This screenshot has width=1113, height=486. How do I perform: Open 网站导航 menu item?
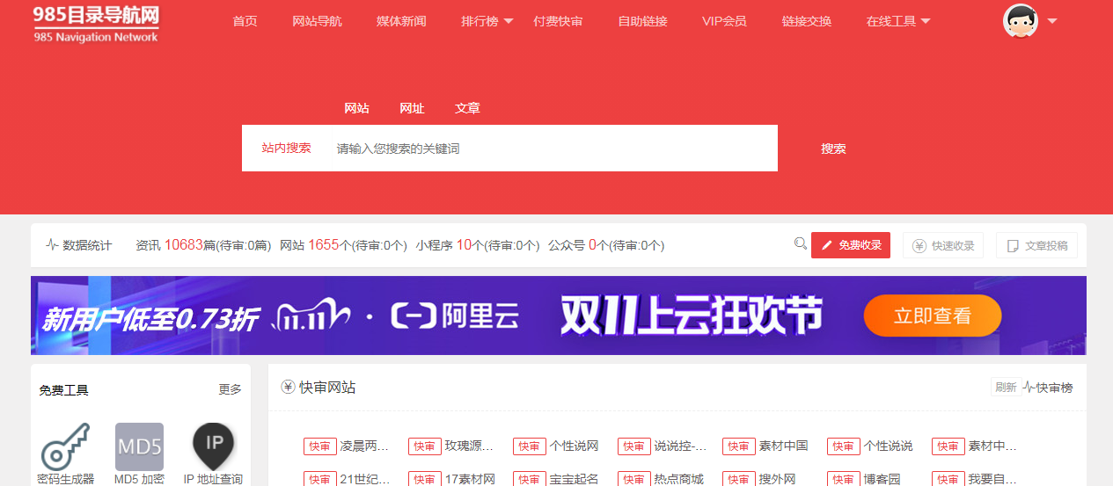tap(317, 21)
